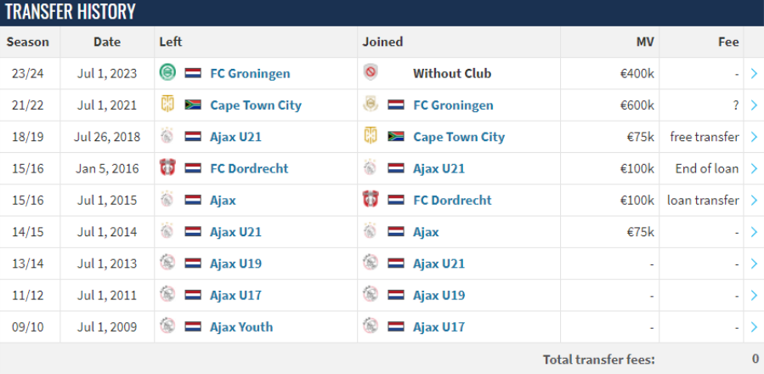The height and width of the screenshot is (374, 764).
Task: Click the Season column header
Action: click(28, 42)
